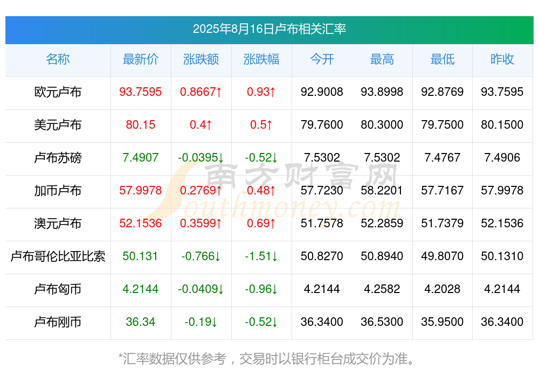Screen dimensions: 539x376
Task: Click the change percent -1.51↓
Action: pos(261,256)
